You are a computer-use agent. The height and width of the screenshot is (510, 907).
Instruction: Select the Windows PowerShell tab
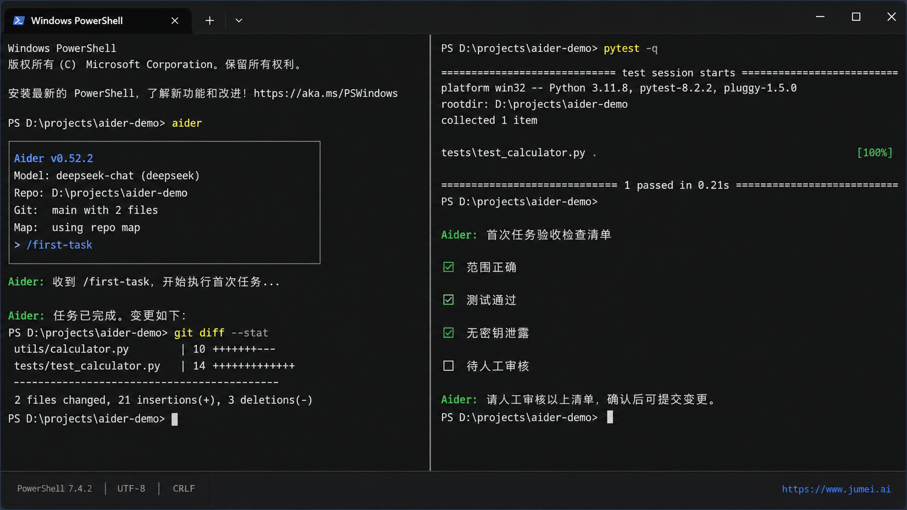click(98, 21)
